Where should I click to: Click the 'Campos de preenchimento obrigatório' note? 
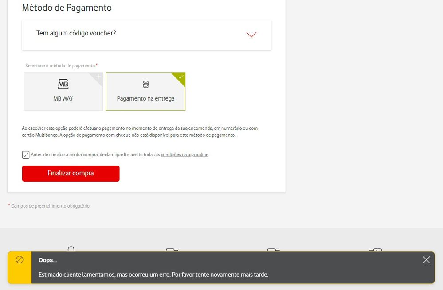50,206
